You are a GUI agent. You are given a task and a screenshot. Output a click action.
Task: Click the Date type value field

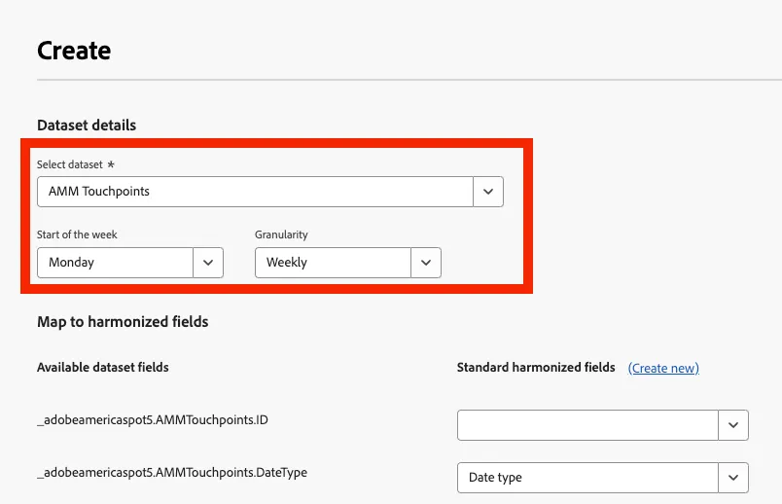[x=587, y=478]
